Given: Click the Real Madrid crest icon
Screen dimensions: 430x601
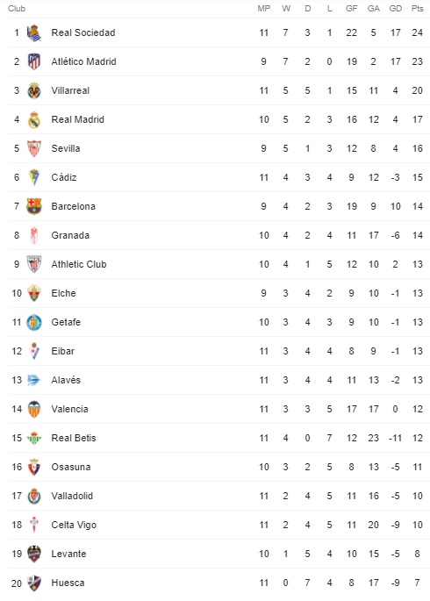Looking at the screenshot, I should tap(33, 119).
